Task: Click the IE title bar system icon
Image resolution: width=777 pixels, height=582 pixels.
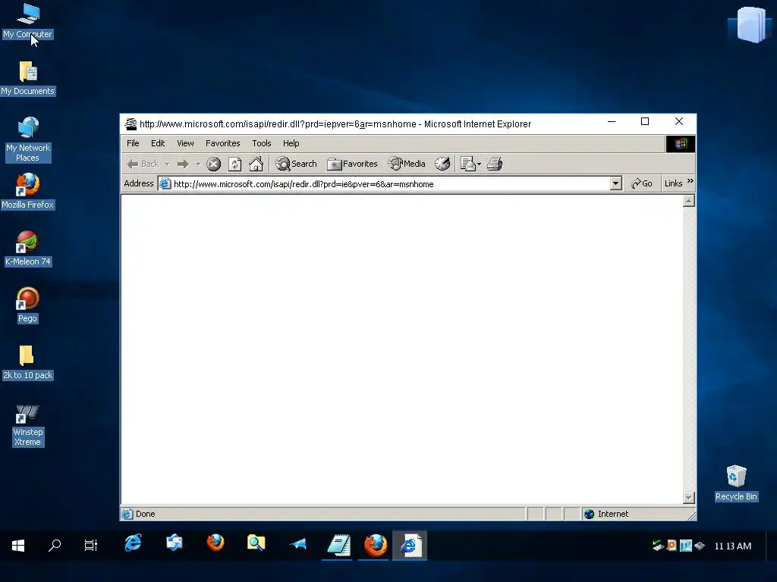Action: click(x=131, y=124)
